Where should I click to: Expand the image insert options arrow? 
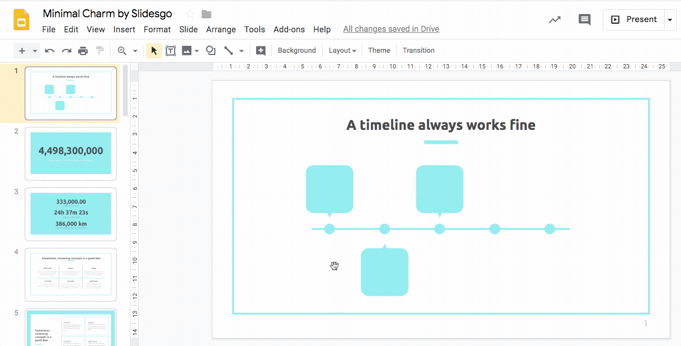(x=197, y=51)
